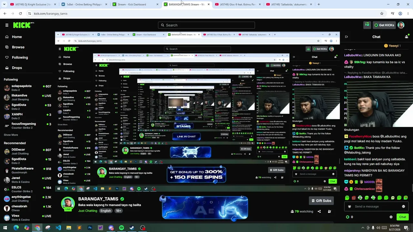Open lliskamlive channel in Following list

click(x=27, y=97)
